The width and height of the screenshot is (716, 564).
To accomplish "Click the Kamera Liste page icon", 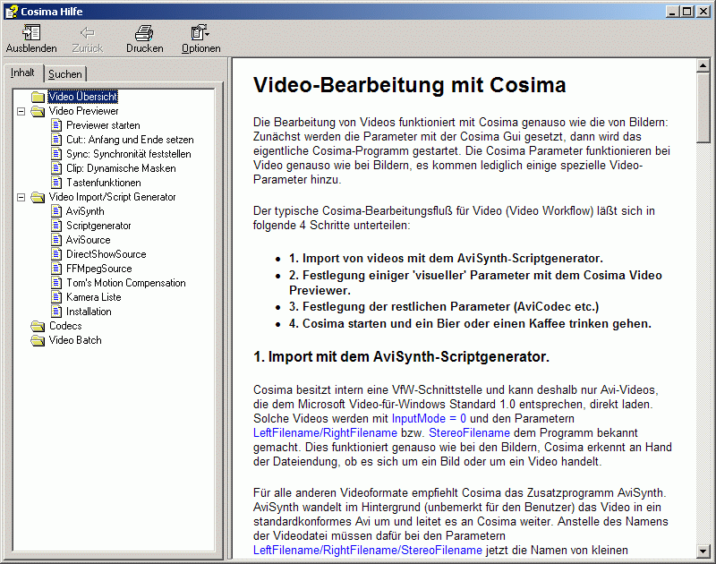I will tap(56, 297).
